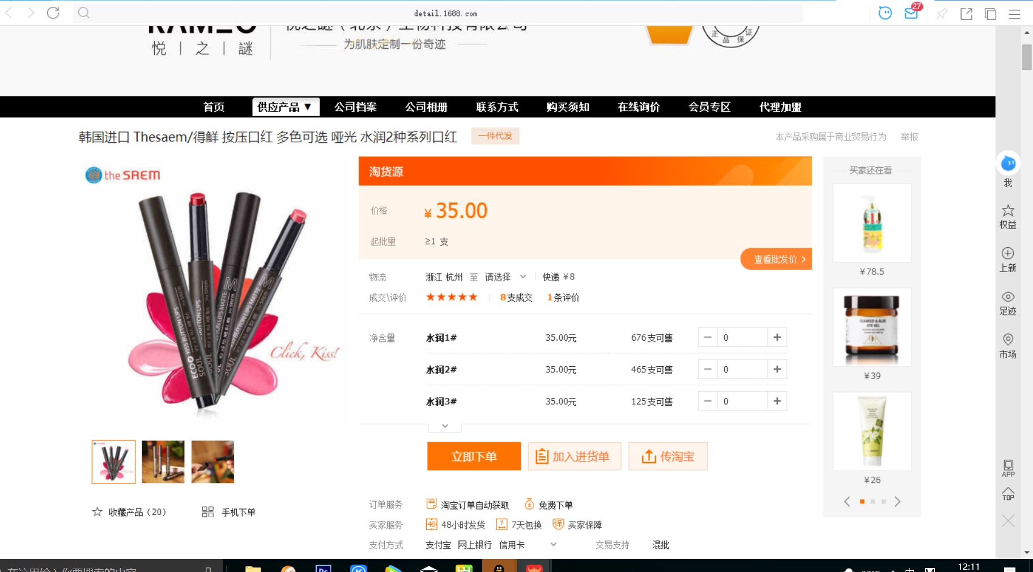Close the right sidebar with X icon
The width and height of the screenshot is (1033, 572).
(x=1008, y=520)
